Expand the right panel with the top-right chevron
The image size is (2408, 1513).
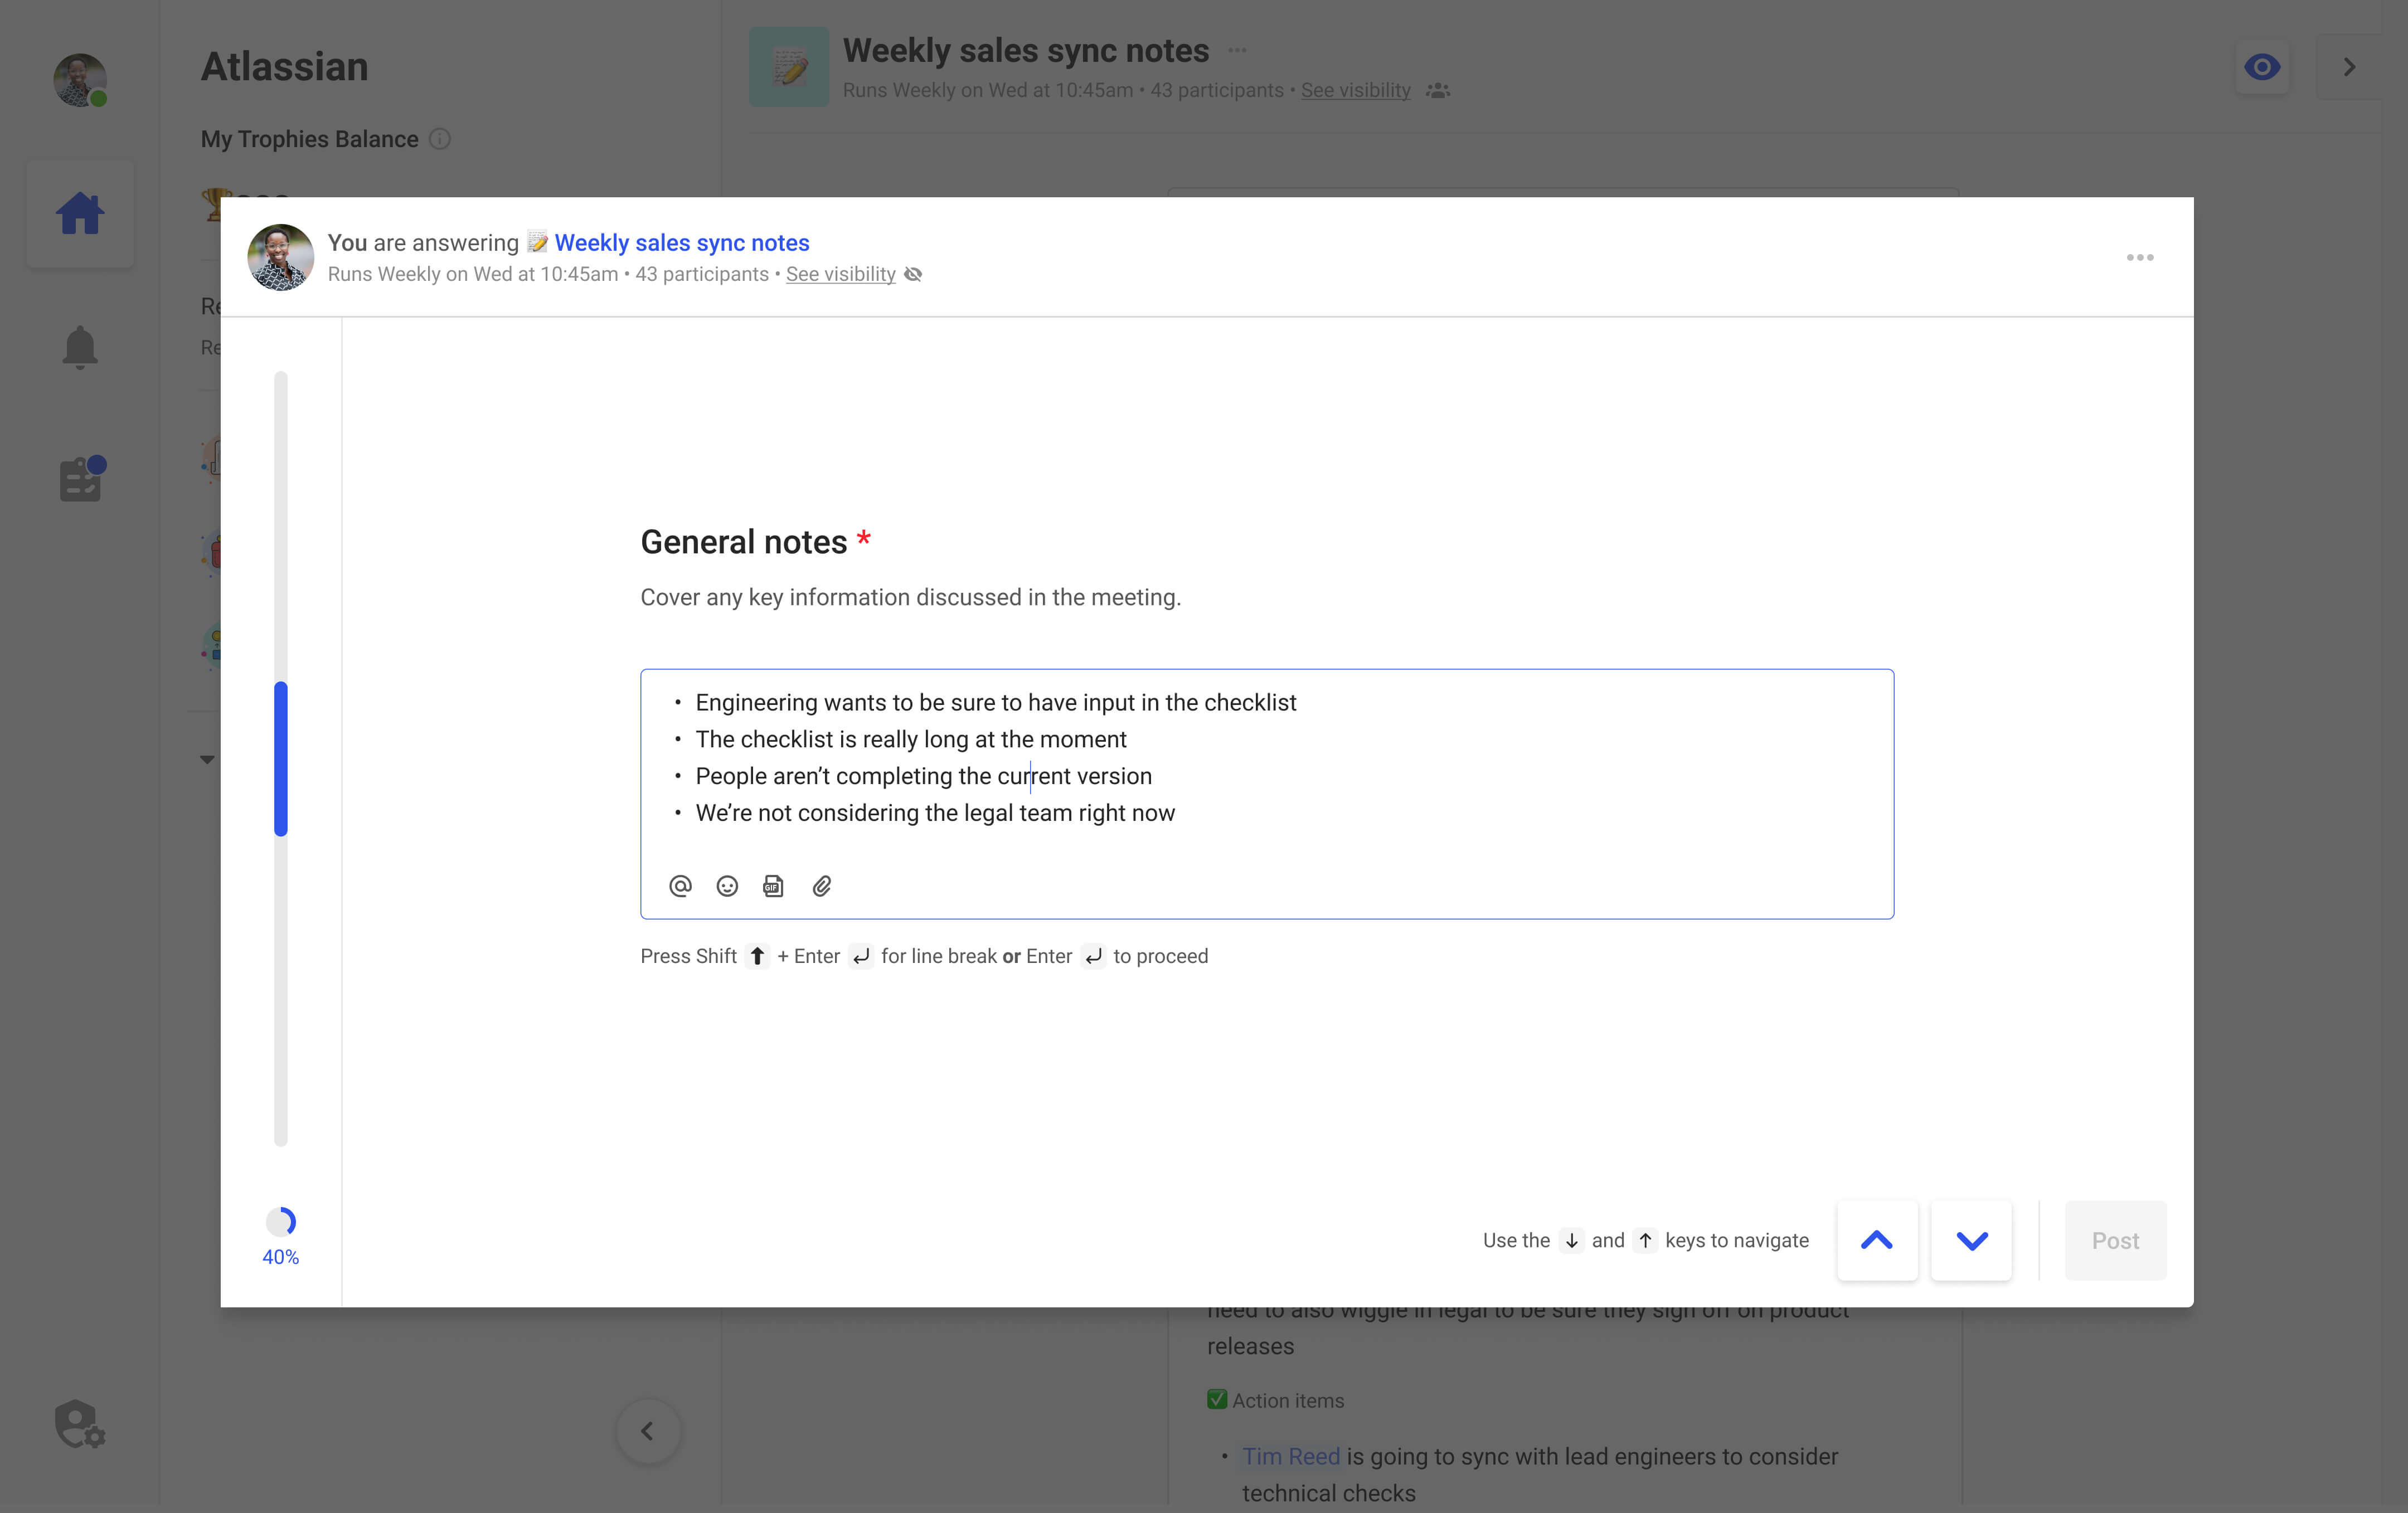[x=2349, y=67]
